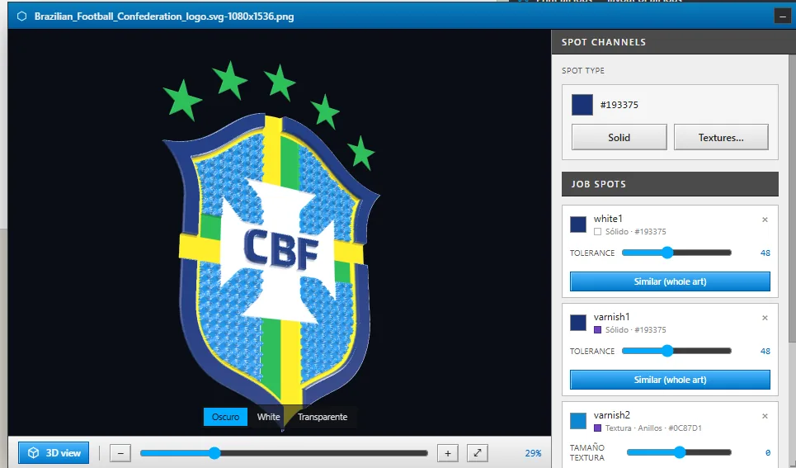796x468 pixels.
Task: Zoom out with the minus button
Action: (120, 453)
